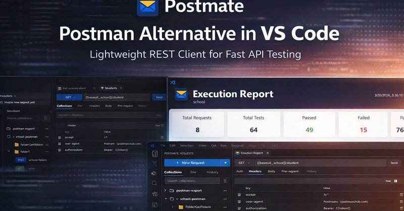
Task: Open the dropdown arrow beside New Request button
Action: click(x=225, y=163)
